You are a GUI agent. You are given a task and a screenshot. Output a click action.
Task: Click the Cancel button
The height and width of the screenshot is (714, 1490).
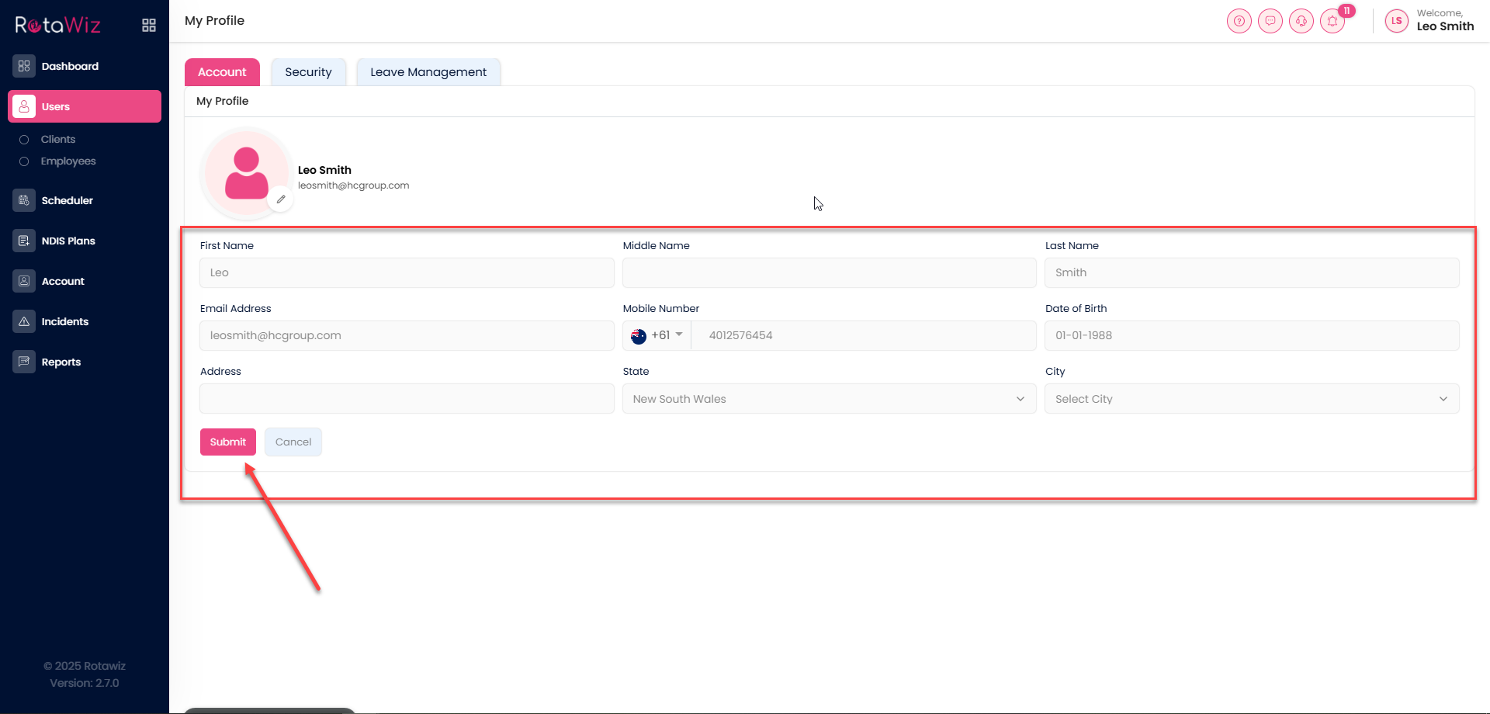point(293,442)
